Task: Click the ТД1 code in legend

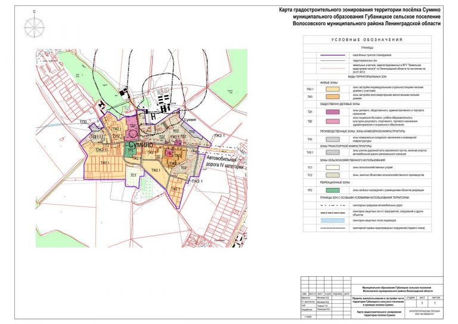Action: [x=310, y=112]
